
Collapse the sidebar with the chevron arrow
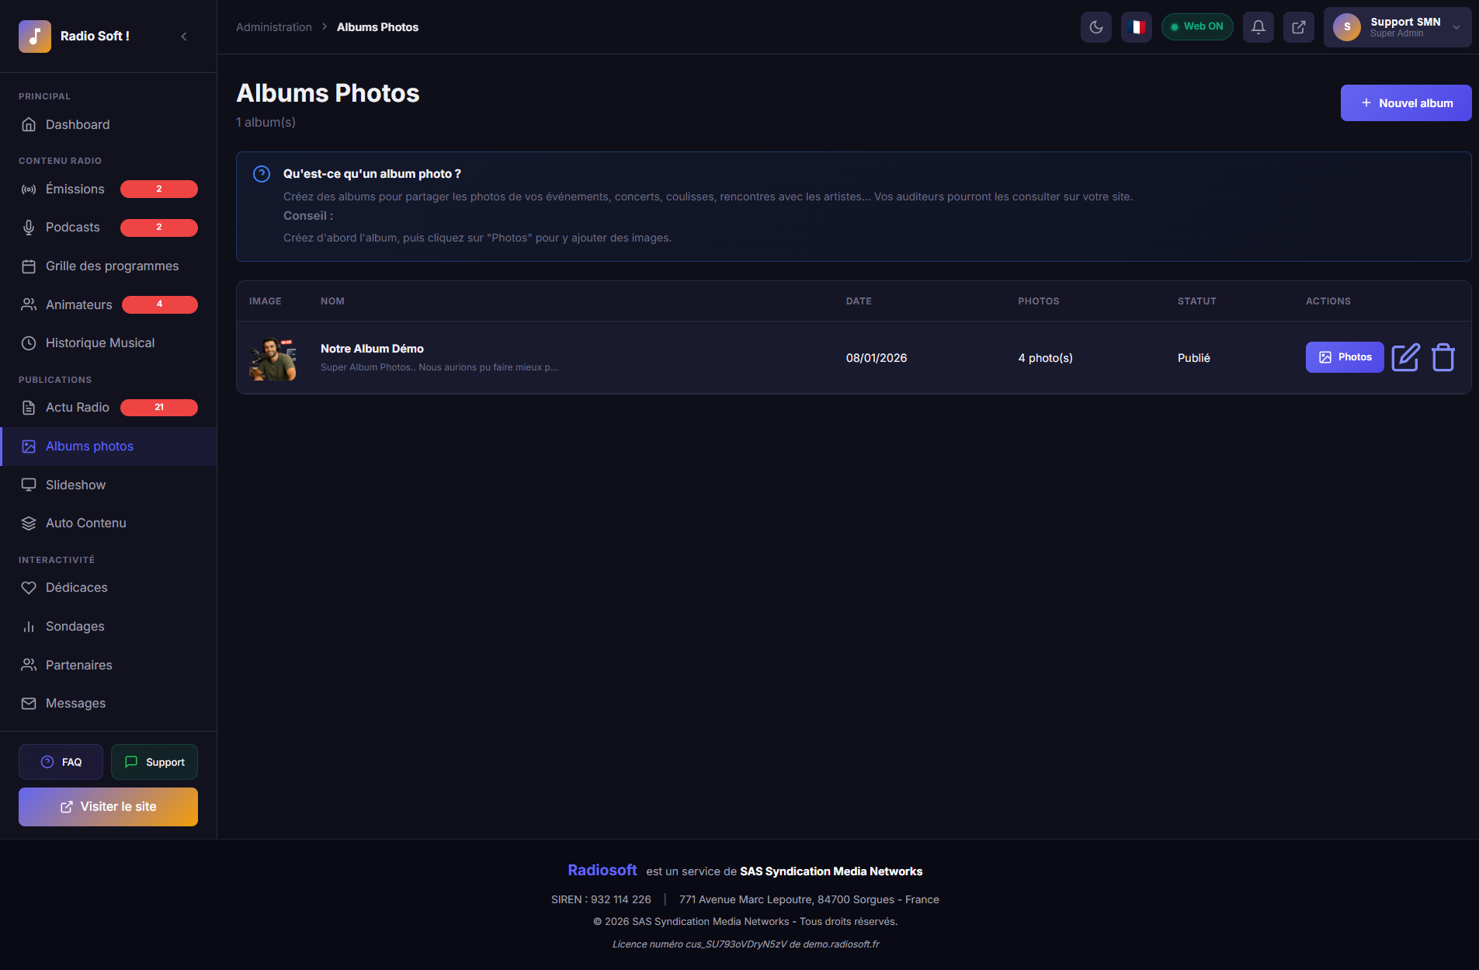click(x=184, y=37)
